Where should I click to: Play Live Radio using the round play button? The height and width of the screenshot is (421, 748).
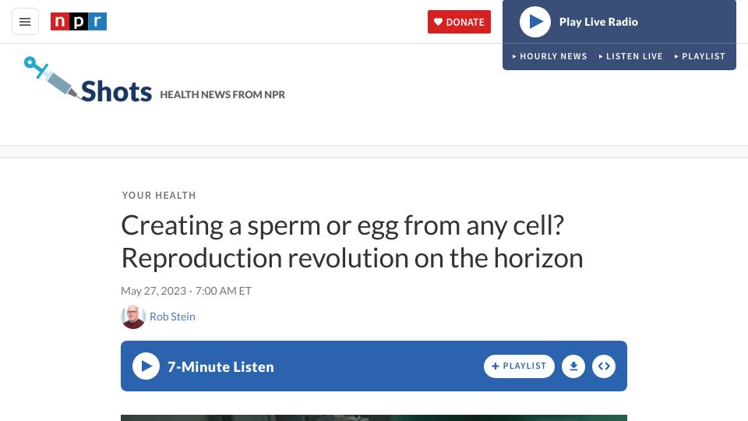point(535,22)
